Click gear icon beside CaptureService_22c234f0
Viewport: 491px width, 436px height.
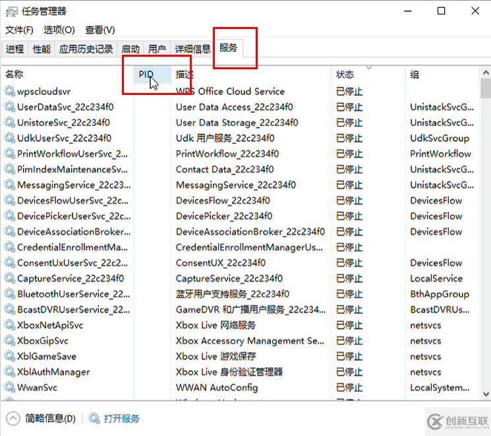(x=10, y=278)
